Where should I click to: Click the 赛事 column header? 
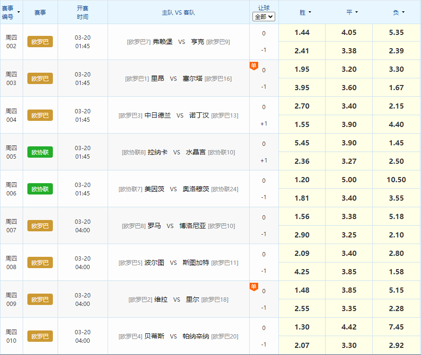coord(40,12)
